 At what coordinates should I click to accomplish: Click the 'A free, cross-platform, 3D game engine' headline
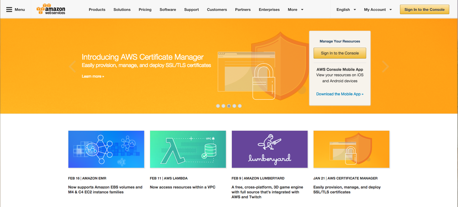tap(267, 192)
